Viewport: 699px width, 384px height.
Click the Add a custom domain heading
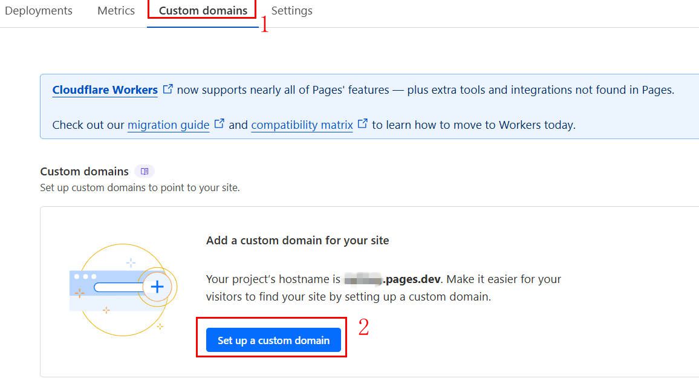297,241
